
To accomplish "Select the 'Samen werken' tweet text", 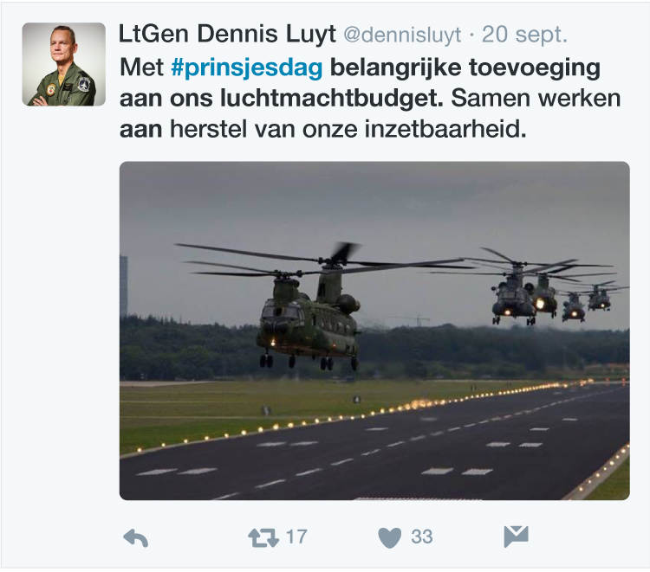I will click(536, 99).
